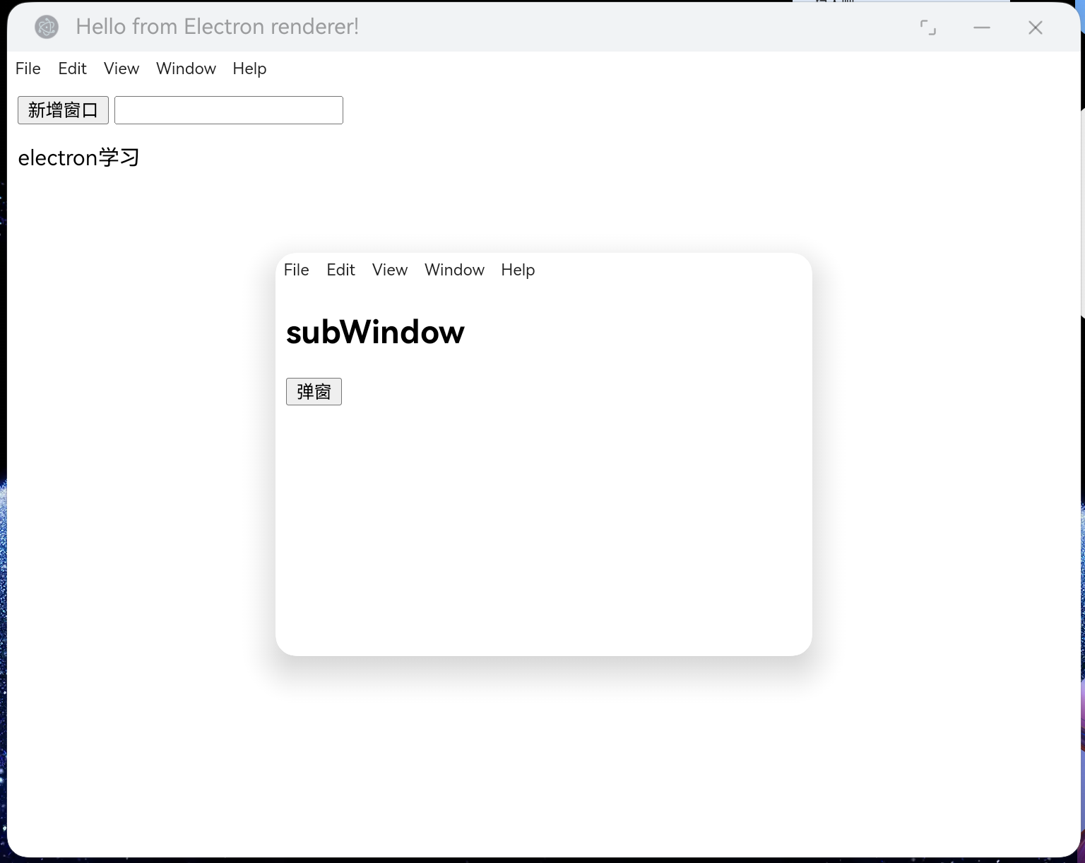Screen dimensions: 1085x863
Task: Click the subWindow heading text
Action: click(375, 332)
